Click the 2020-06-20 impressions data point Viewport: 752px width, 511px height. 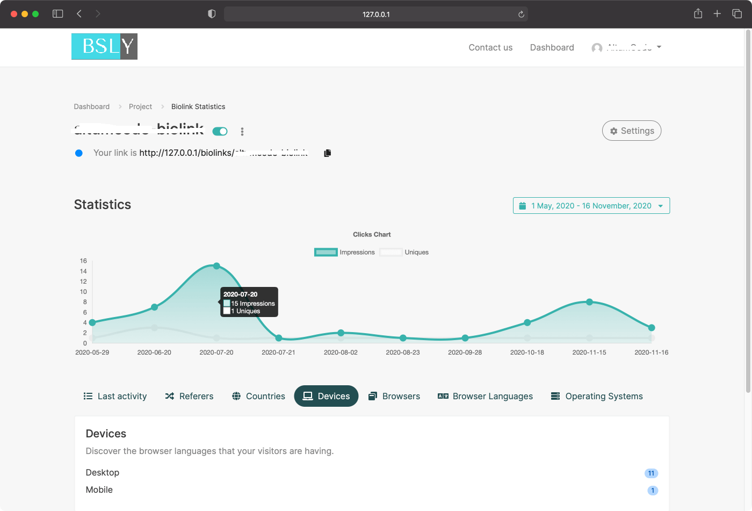(155, 307)
